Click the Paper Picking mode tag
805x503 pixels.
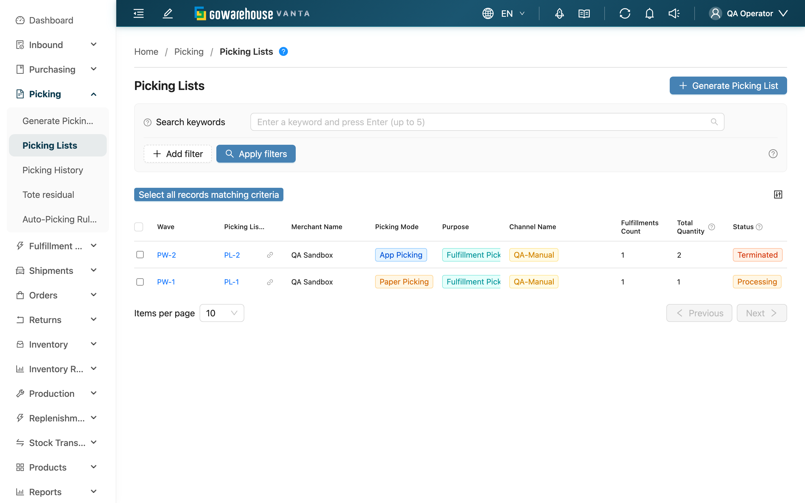click(404, 282)
